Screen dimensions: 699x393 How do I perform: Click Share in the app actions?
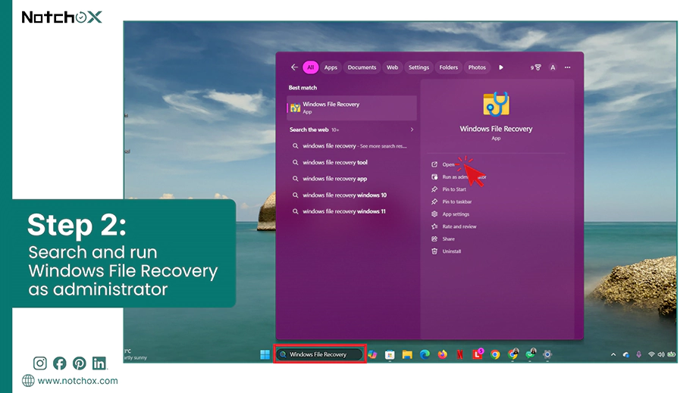click(449, 239)
